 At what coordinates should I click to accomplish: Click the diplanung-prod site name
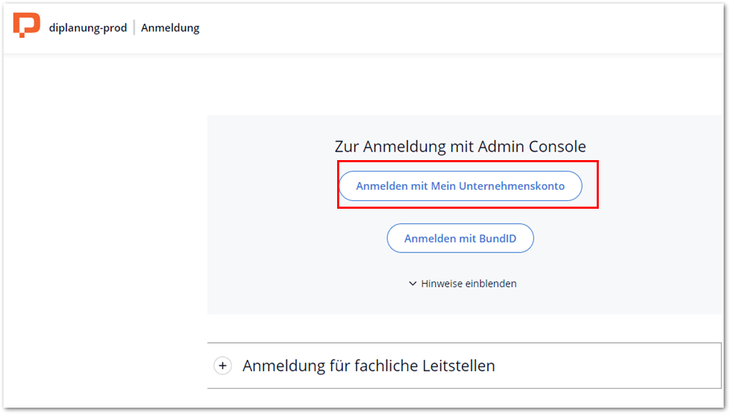(88, 28)
